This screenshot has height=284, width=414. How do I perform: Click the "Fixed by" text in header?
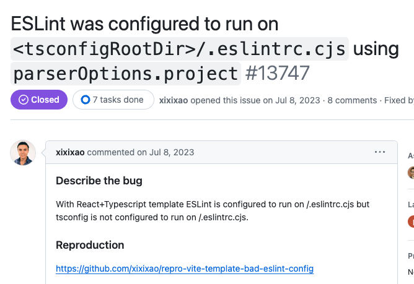[x=399, y=100]
